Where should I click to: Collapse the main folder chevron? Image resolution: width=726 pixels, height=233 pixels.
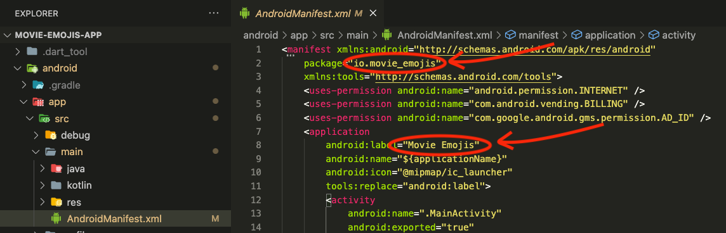[x=36, y=152]
